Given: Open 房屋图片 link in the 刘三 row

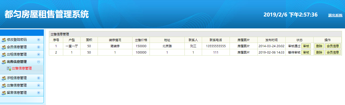Looking at the screenshot, I should coord(244,46).
